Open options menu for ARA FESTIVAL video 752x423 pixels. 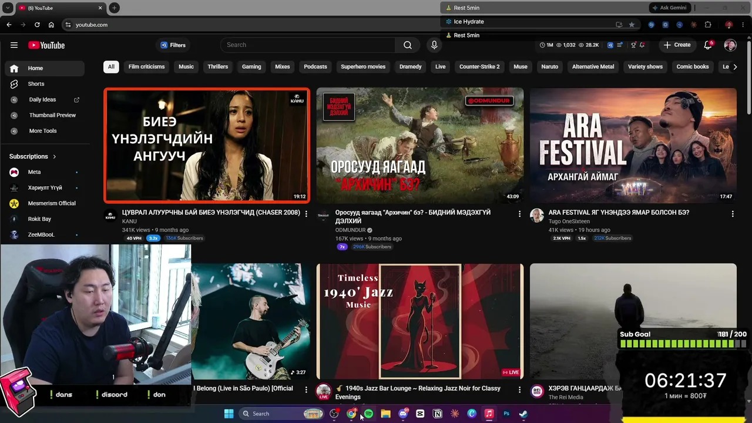(x=733, y=214)
